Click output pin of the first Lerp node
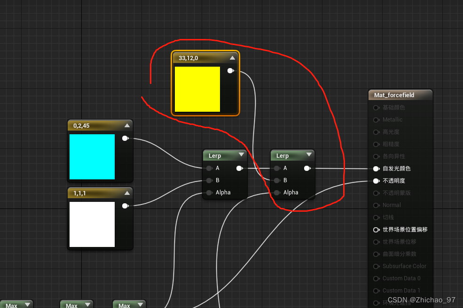 239,168
